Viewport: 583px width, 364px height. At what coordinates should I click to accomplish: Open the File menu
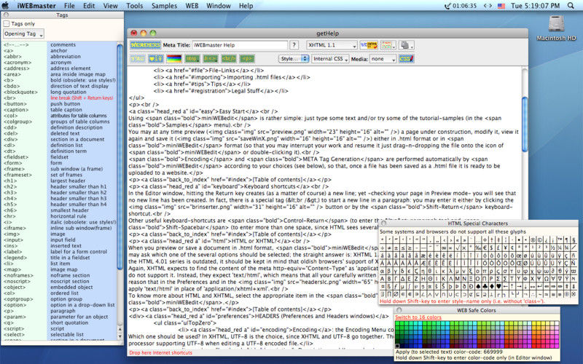point(69,6)
